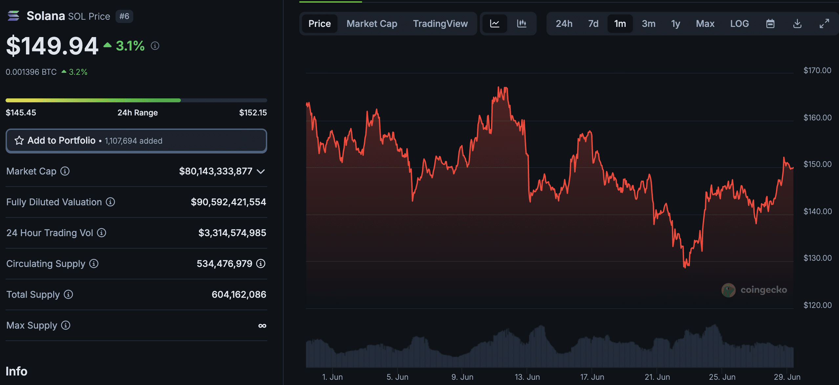Screen dimensions: 839x385
Task: Click the star icon in Add to Portfolio
Action: pos(19,141)
